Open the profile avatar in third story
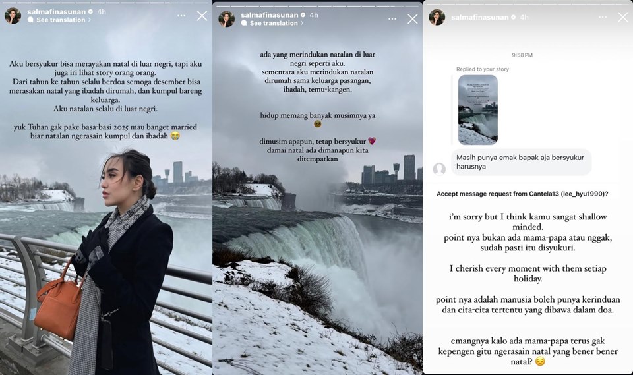This screenshot has width=633, height=375. click(437, 17)
